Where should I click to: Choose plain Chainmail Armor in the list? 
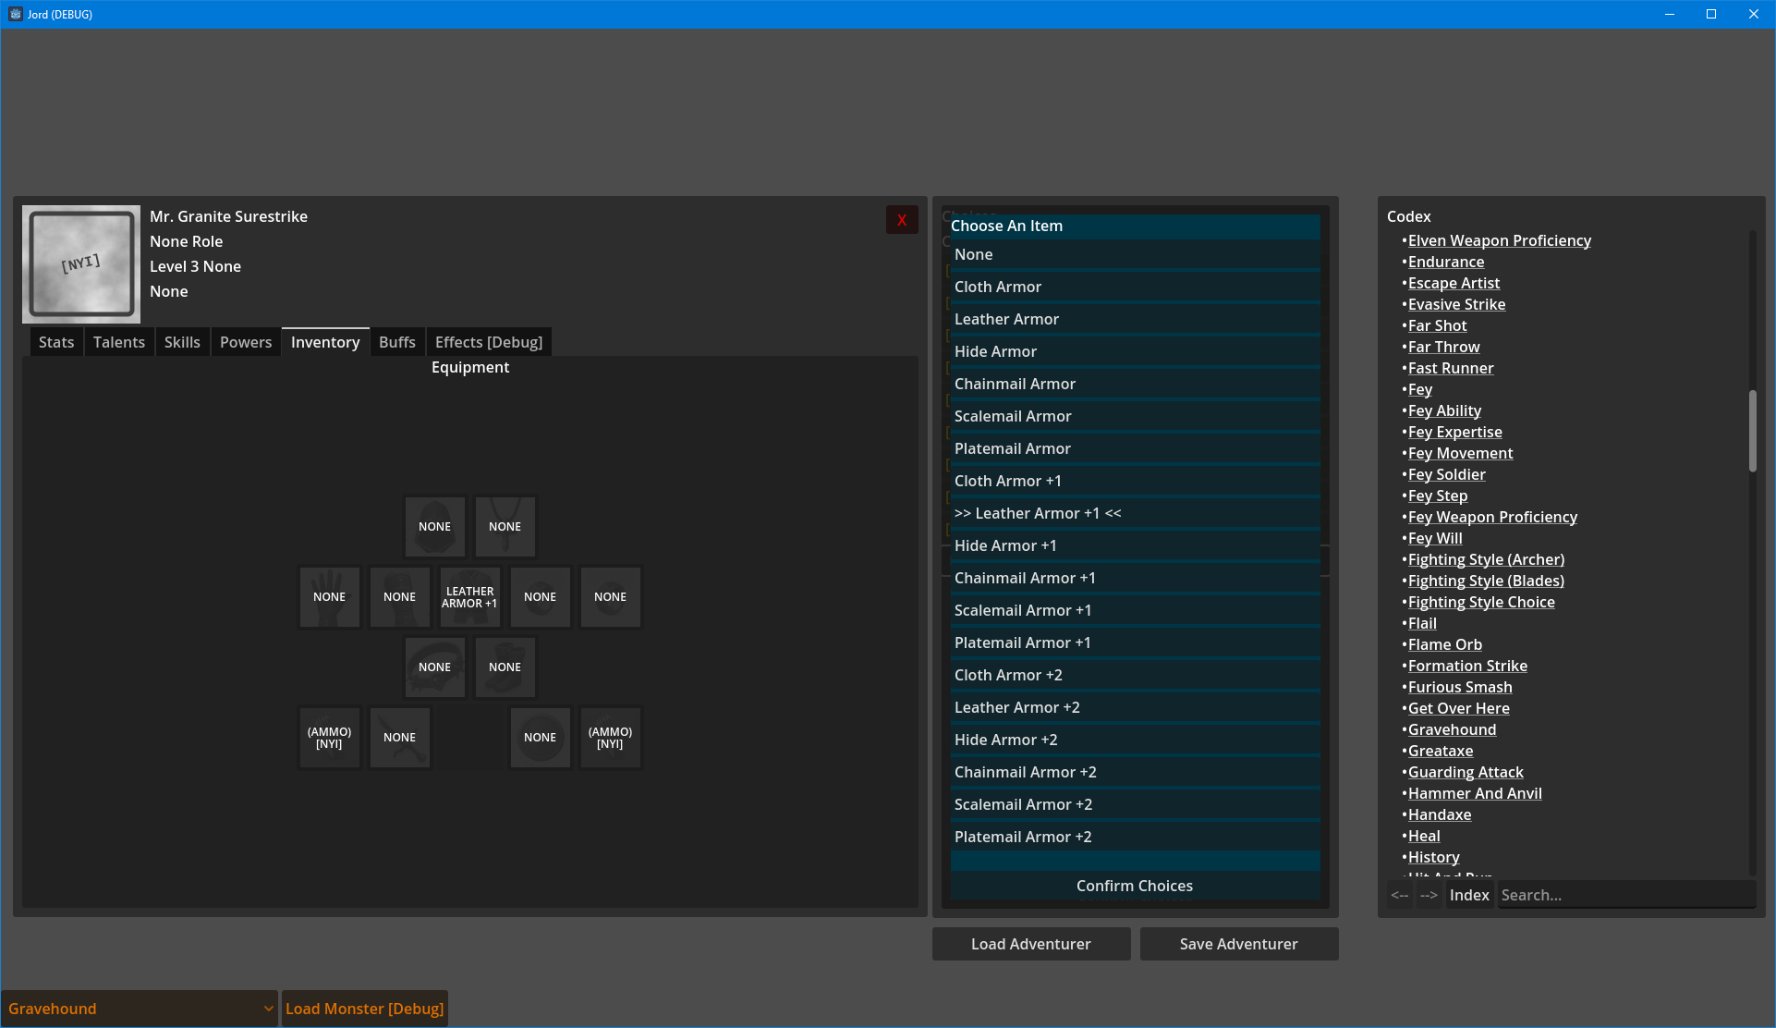[1135, 384]
